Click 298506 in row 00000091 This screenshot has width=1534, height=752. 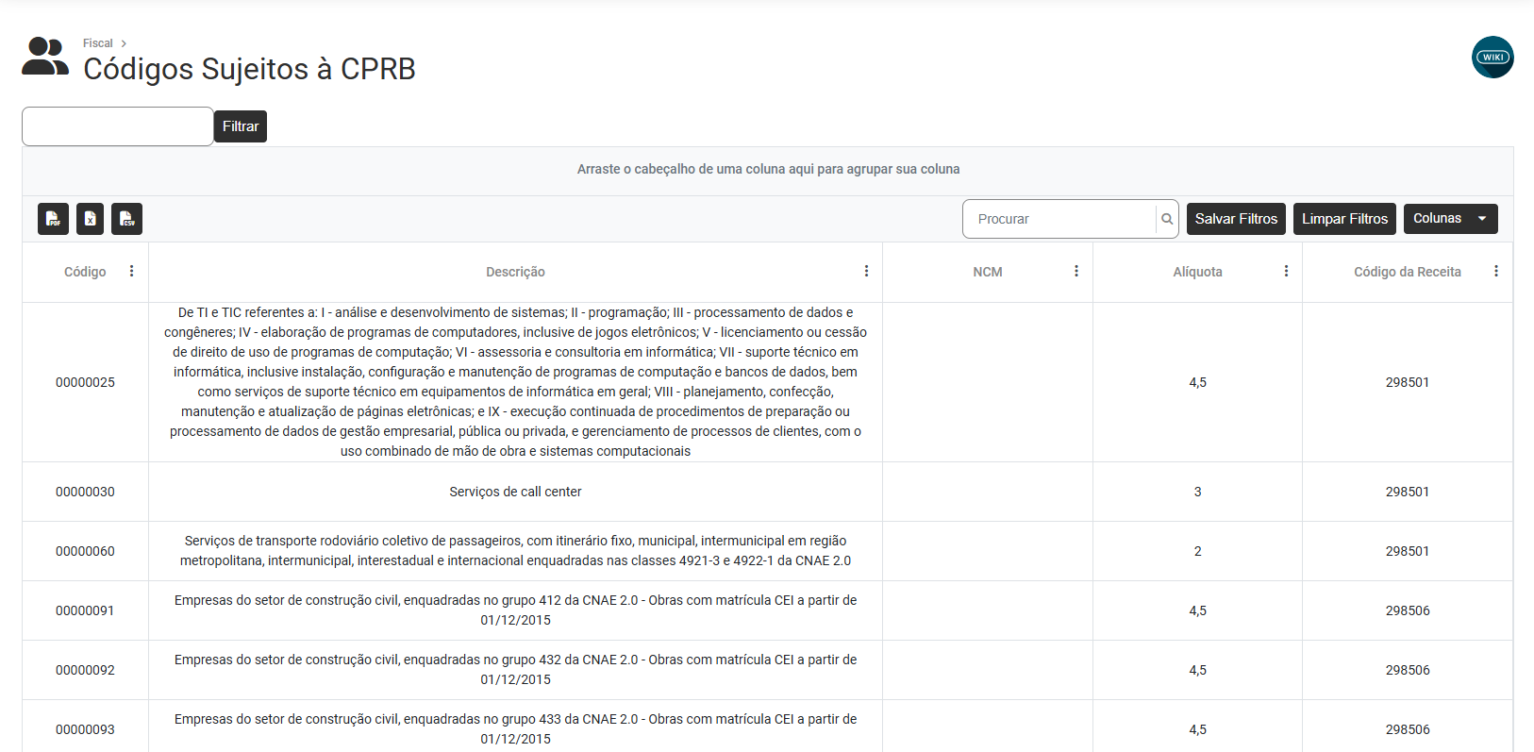coord(1408,610)
